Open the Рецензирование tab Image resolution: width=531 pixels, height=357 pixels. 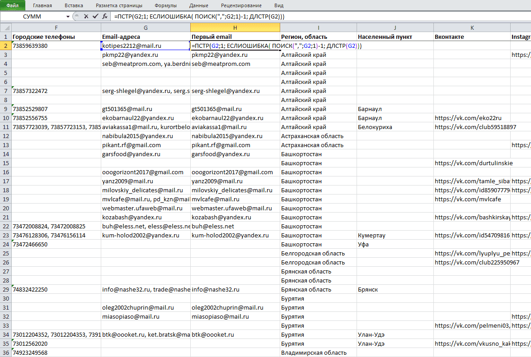point(241,5)
